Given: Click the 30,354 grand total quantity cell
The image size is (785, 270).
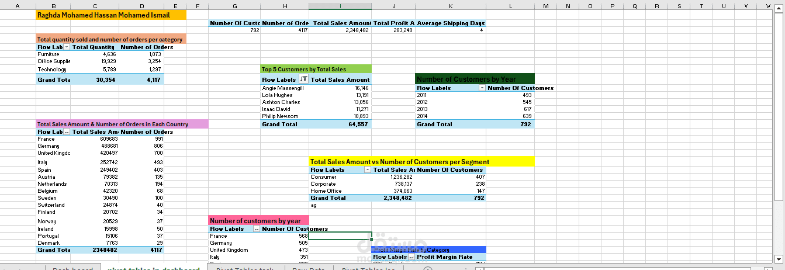Looking at the screenshot, I should pyautogui.click(x=95, y=79).
